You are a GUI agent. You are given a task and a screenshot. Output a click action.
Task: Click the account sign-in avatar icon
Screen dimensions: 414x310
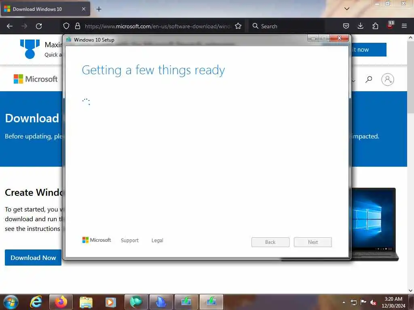(388, 80)
